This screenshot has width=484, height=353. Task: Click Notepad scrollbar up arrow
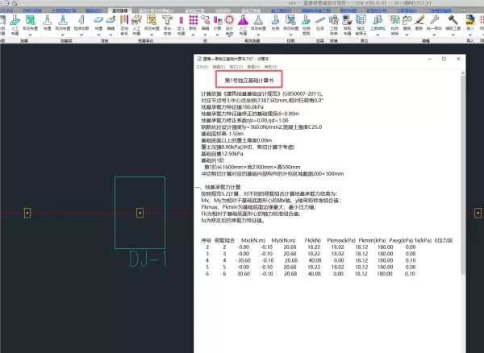click(x=463, y=73)
